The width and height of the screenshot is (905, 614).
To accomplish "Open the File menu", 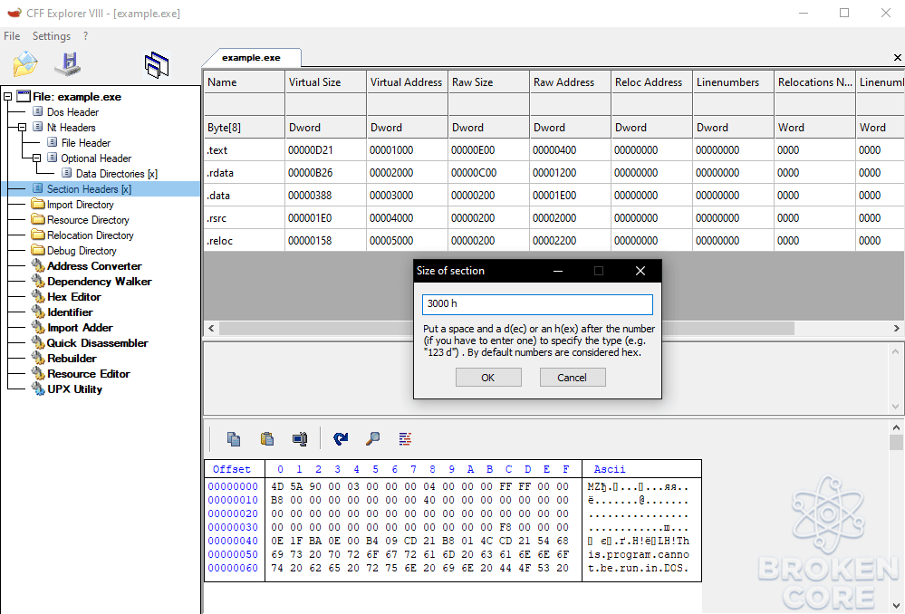I will [12, 36].
